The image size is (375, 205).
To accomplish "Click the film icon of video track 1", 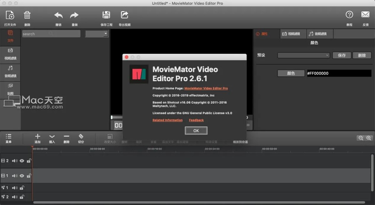I will [3, 176].
